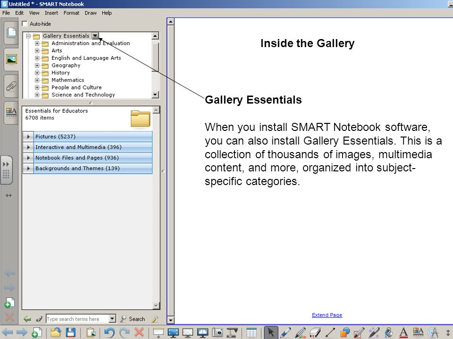Toggle Transparent Background mode icon
The width and height of the screenshot is (453, 339).
click(x=188, y=333)
